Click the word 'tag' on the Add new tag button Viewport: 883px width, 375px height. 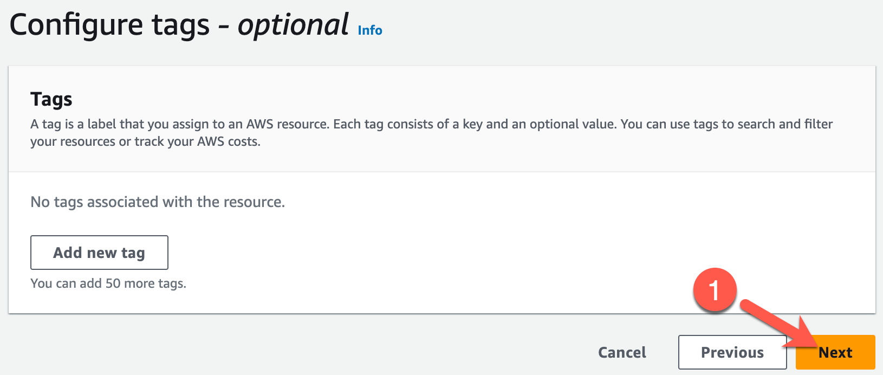[133, 253]
